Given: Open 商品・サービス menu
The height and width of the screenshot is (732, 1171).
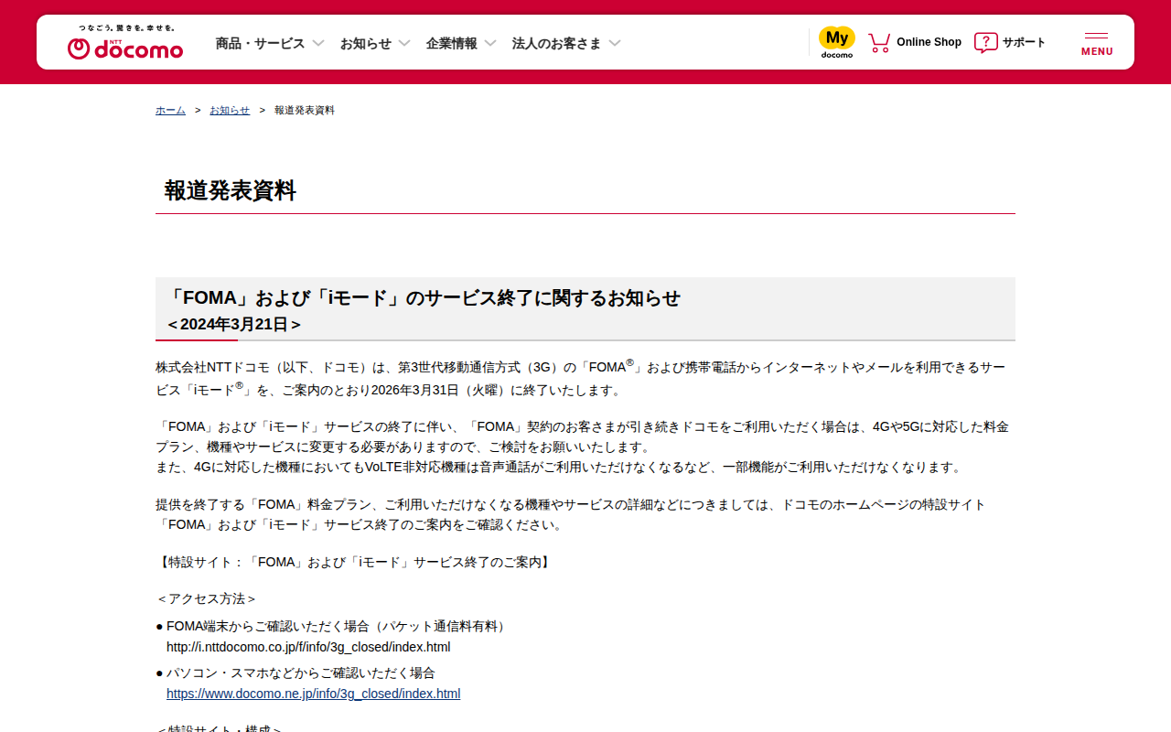Looking at the screenshot, I should pyautogui.click(x=260, y=43).
